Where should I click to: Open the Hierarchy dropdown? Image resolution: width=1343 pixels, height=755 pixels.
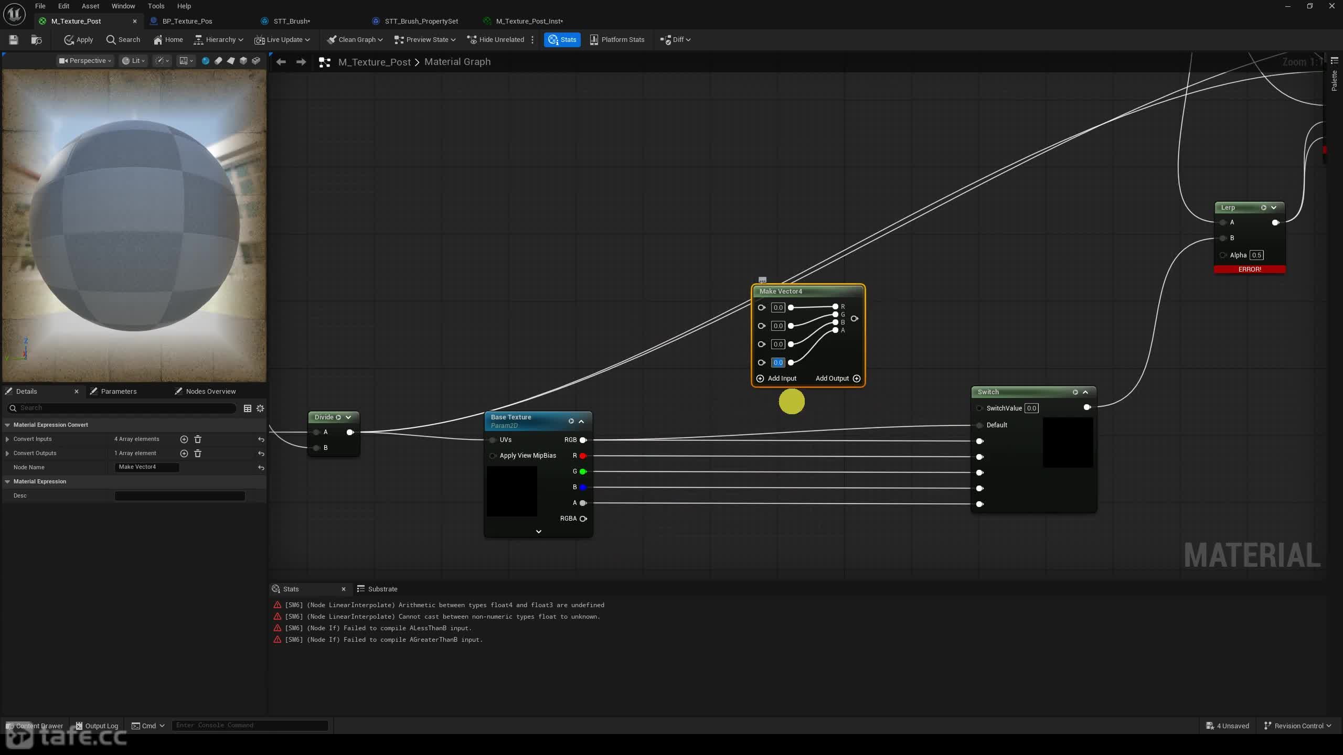tap(219, 39)
